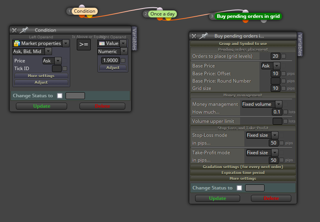The height and width of the screenshot is (222, 320).
Task: Open the Numeric type dropdown
Action: click(124, 52)
